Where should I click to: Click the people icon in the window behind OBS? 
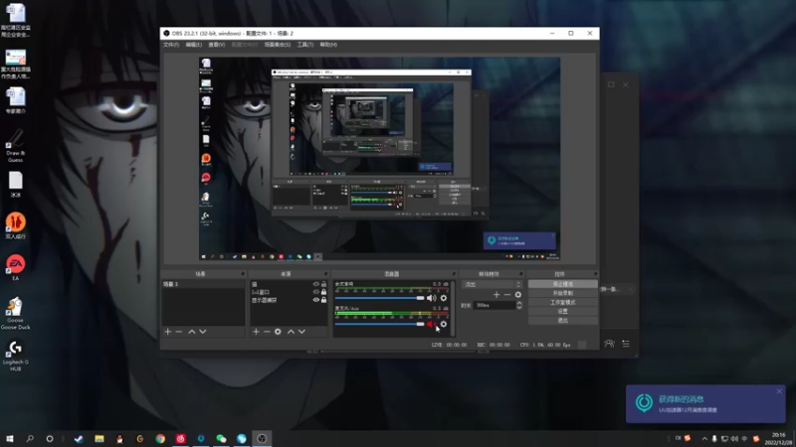pos(609,344)
